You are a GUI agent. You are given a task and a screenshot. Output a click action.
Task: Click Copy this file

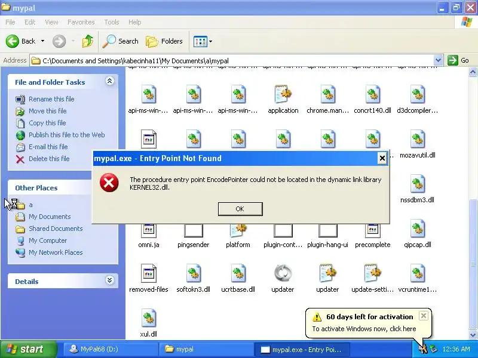pos(47,123)
